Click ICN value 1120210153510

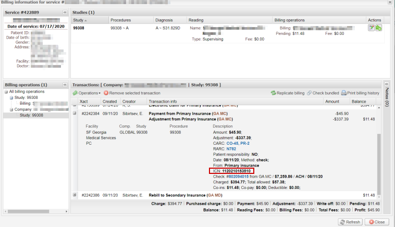point(236,171)
